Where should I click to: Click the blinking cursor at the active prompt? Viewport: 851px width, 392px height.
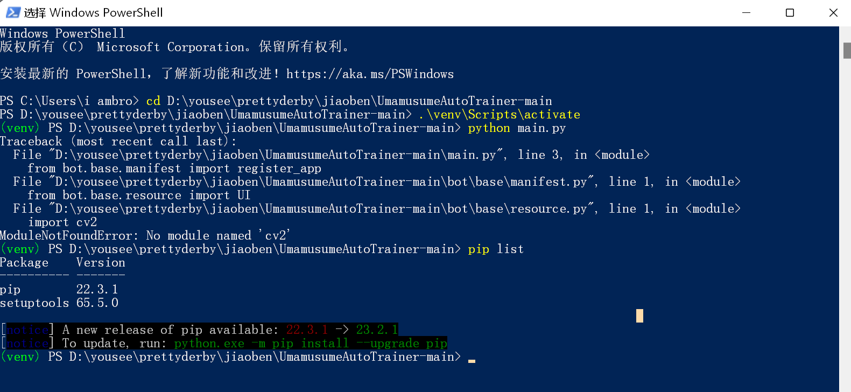(472, 360)
